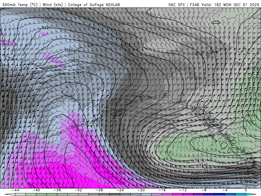Click the "06Z GFS" model run label
The height and width of the screenshot is (196, 261).
(177, 5)
